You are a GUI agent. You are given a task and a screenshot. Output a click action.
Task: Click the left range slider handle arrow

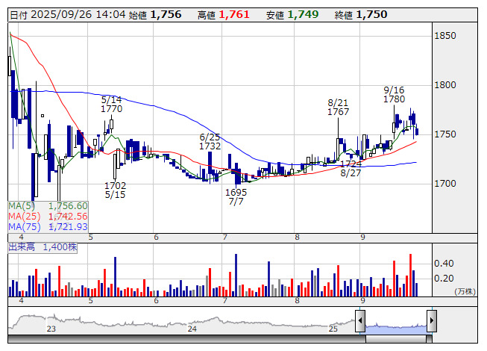click(x=360, y=320)
